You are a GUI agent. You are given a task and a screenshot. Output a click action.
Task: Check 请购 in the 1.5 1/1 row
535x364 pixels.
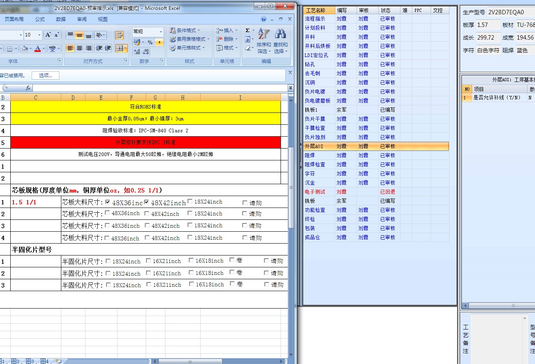pos(245,202)
